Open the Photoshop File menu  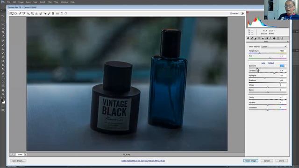[x=9, y=2]
